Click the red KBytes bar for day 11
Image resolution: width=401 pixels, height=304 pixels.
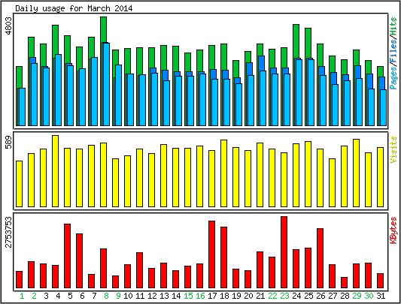click(x=139, y=270)
